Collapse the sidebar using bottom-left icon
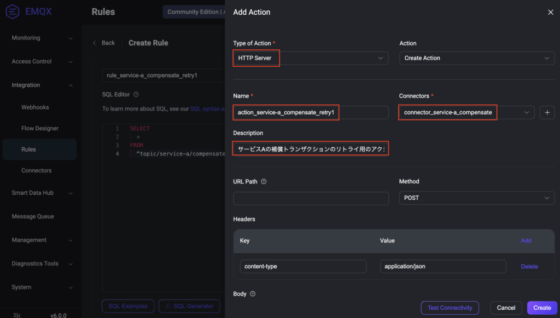Viewport: 560px width, 318px height. point(17,315)
